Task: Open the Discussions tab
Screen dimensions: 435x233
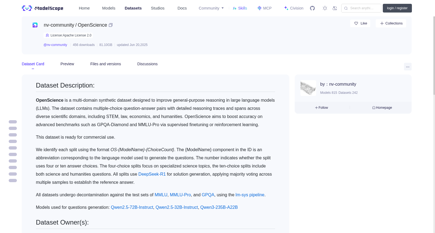Action: [x=147, y=64]
